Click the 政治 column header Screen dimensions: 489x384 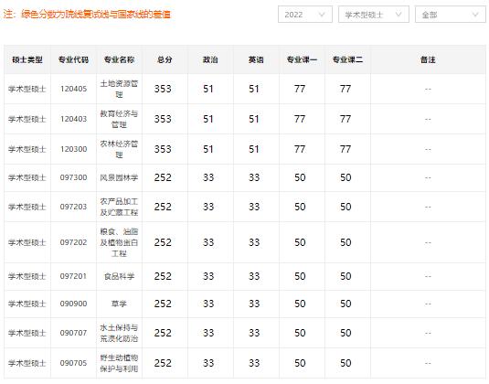point(210,59)
